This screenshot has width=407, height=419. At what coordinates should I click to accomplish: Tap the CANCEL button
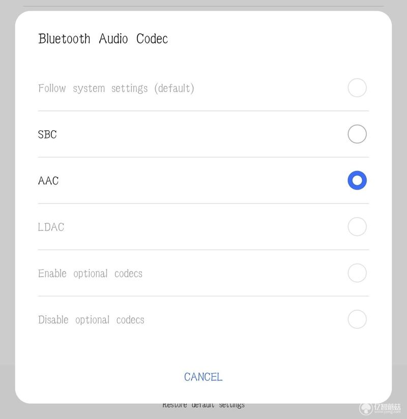click(203, 377)
